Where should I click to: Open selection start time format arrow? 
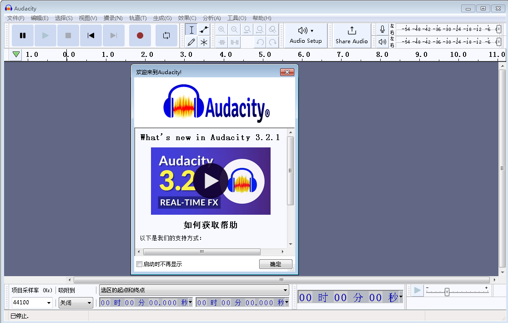(x=190, y=302)
